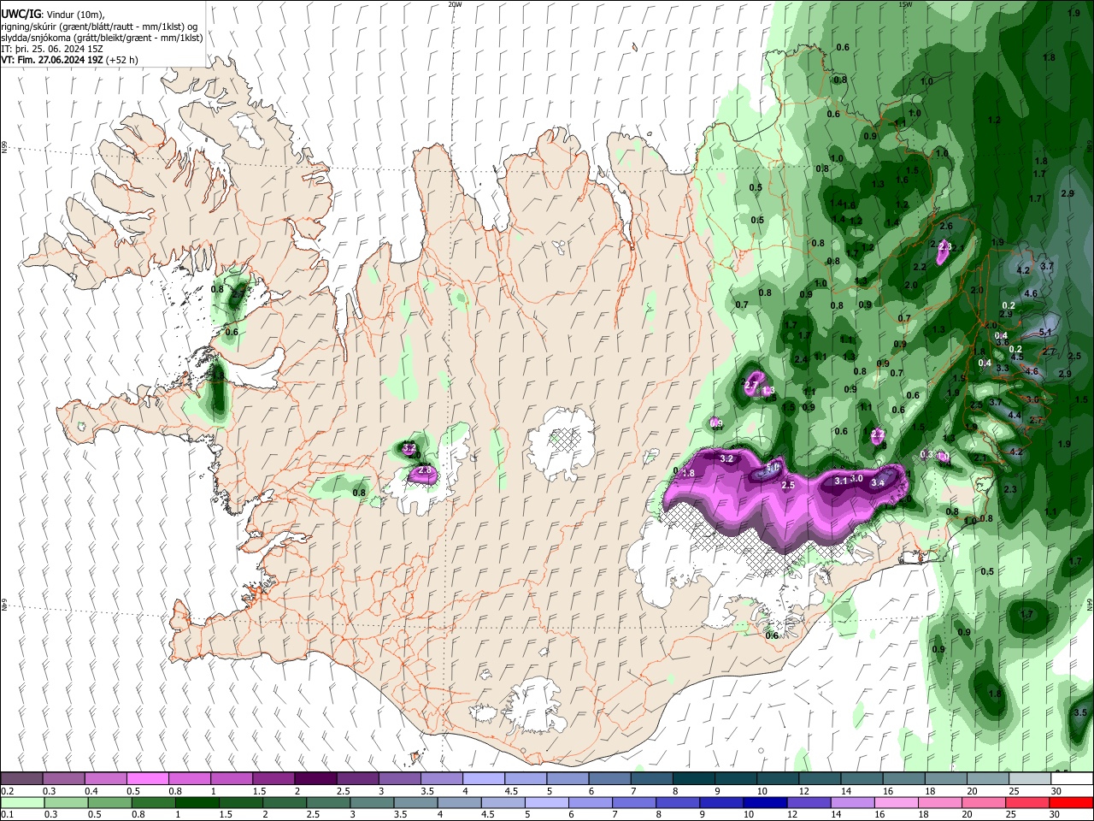Viewport: 1094px width, 821px height.
Task: Select the darkest purple swatch in top legend row
Action: pyautogui.click(x=314, y=779)
